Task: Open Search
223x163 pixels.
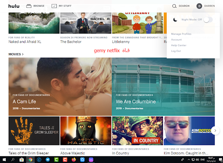Action: pyautogui.click(x=181, y=6)
